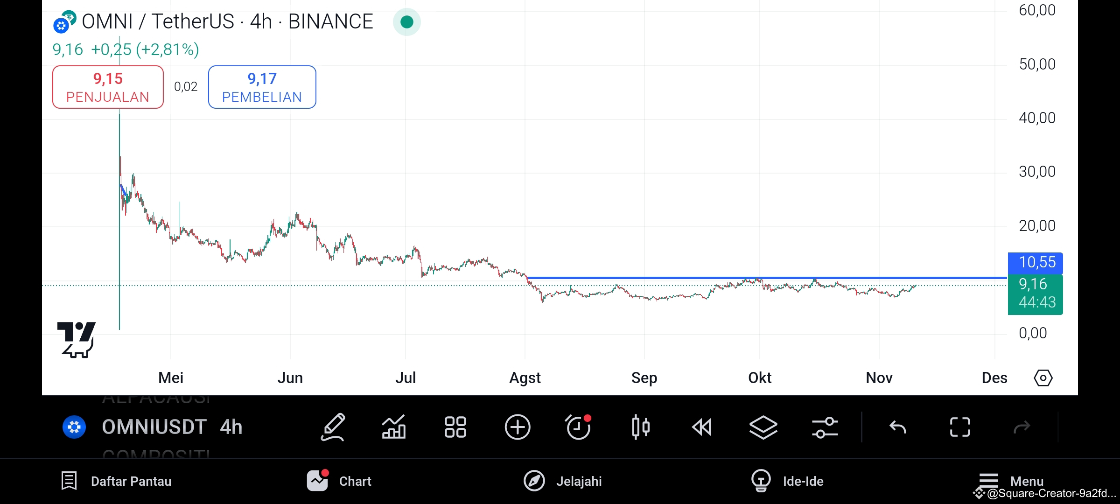Viewport: 1120px width, 504px height.
Task: Undo the last chart action
Action: 898,427
